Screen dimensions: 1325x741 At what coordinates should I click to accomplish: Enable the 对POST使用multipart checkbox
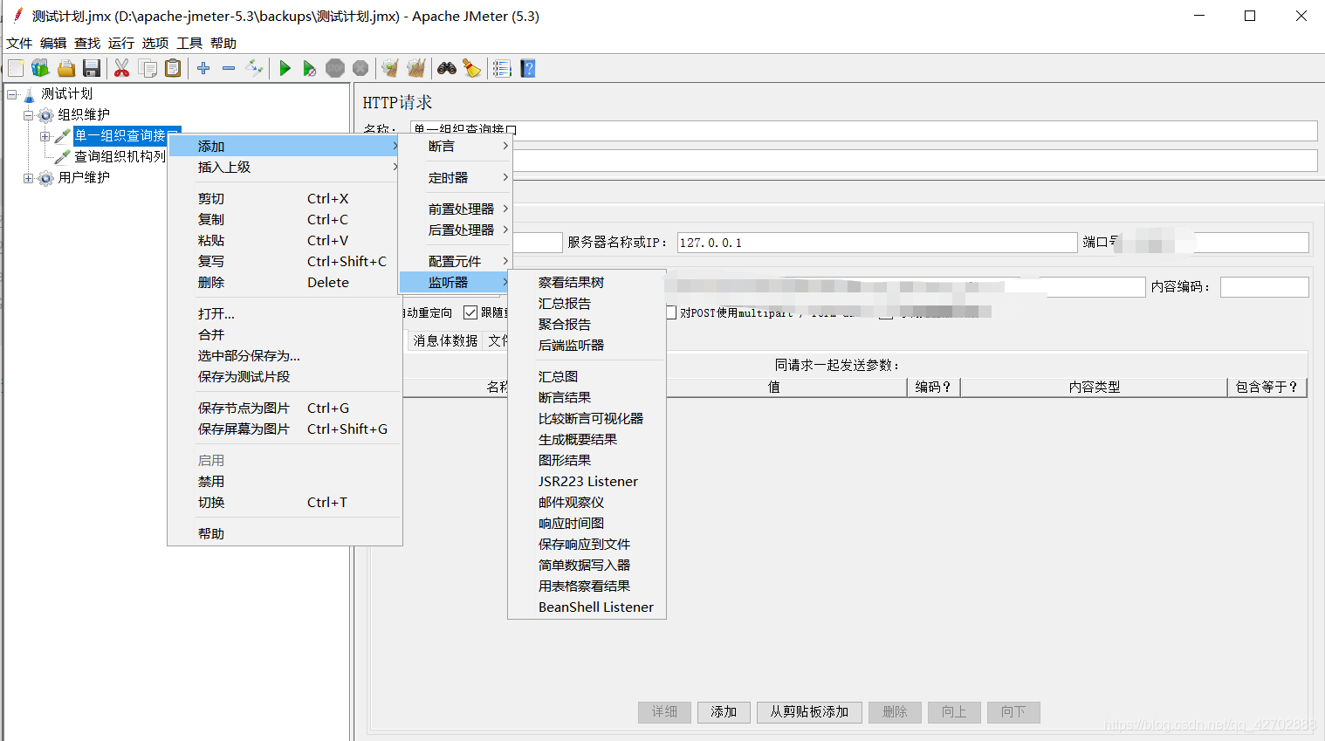669,312
